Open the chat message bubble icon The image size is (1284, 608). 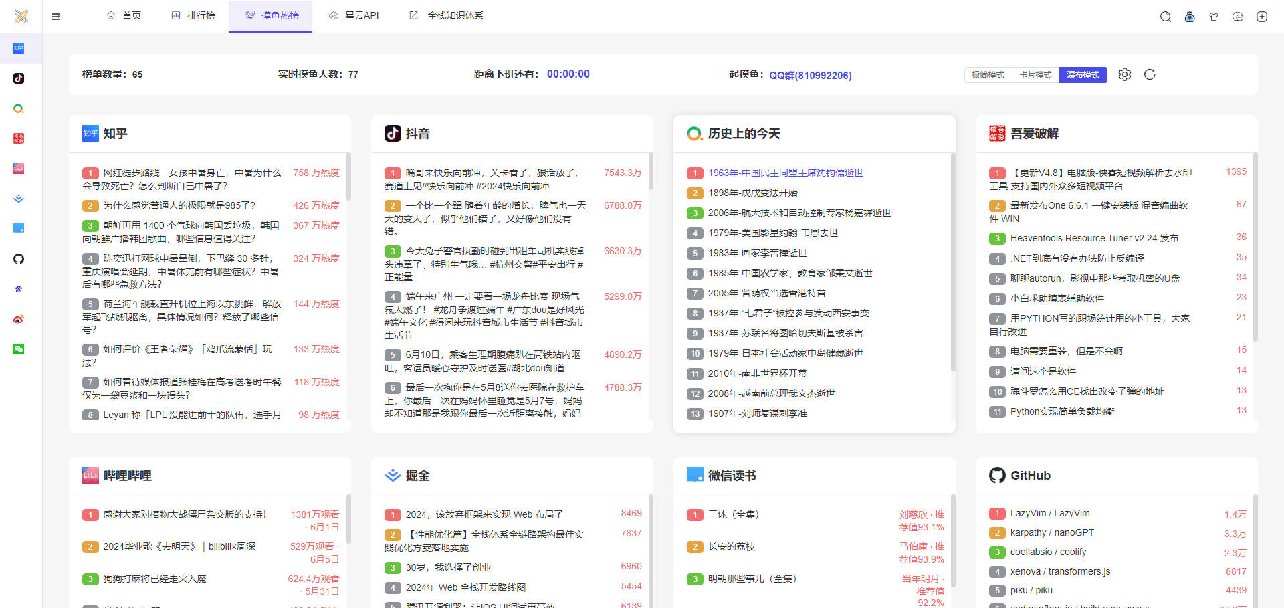pos(1238,17)
